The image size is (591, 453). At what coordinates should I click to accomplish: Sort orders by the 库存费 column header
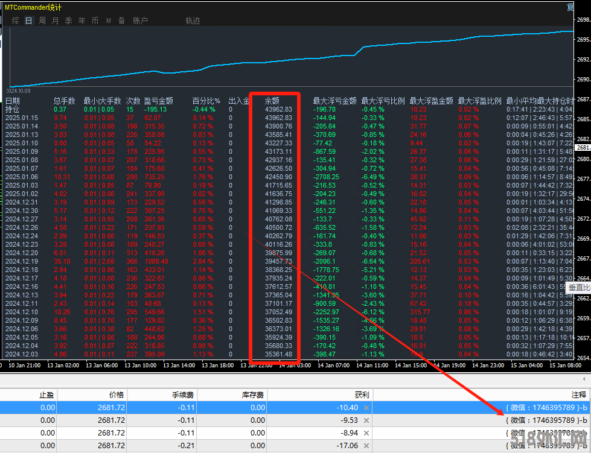(x=253, y=394)
